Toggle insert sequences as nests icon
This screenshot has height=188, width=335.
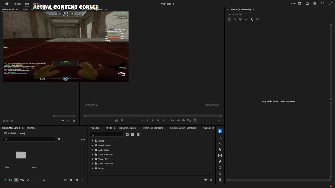229,19
